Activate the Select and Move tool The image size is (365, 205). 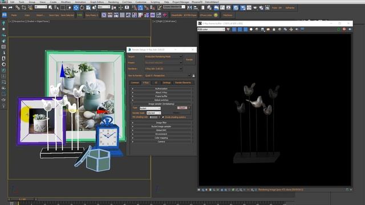click(76, 7)
